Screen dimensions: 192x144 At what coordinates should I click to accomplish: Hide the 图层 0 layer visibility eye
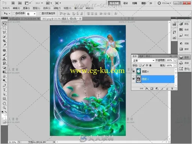coord(133,72)
